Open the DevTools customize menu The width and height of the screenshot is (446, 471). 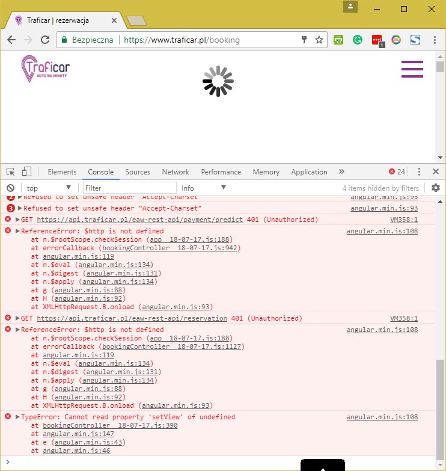click(419, 171)
